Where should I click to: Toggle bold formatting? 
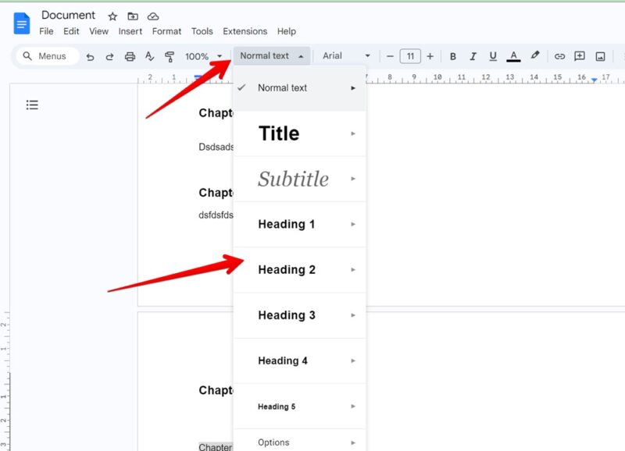452,55
